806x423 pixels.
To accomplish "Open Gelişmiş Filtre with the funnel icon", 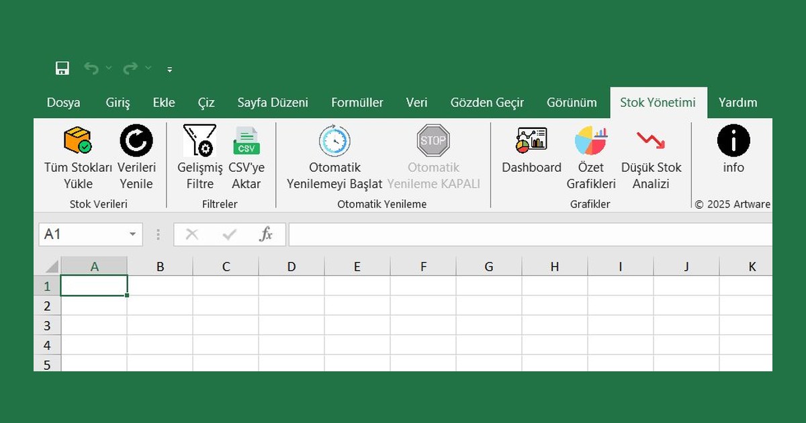I will point(199,140).
